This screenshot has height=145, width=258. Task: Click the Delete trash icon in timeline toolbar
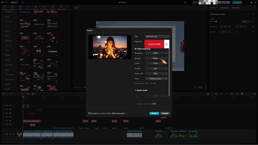[27, 94]
